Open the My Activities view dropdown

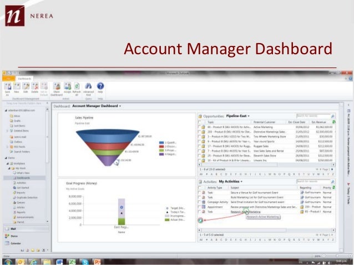pyautogui.click(x=241, y=181)
